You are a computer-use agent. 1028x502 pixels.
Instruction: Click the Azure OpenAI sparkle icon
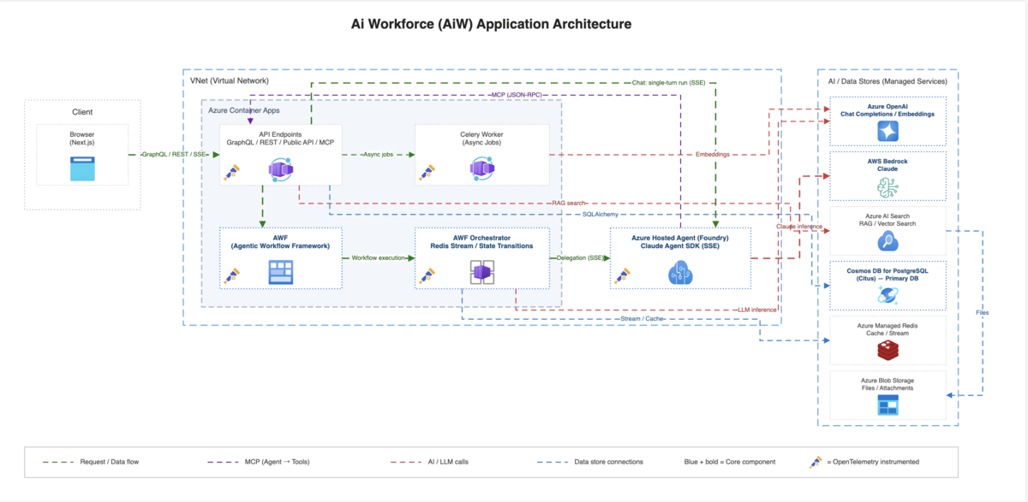(888, 131)
